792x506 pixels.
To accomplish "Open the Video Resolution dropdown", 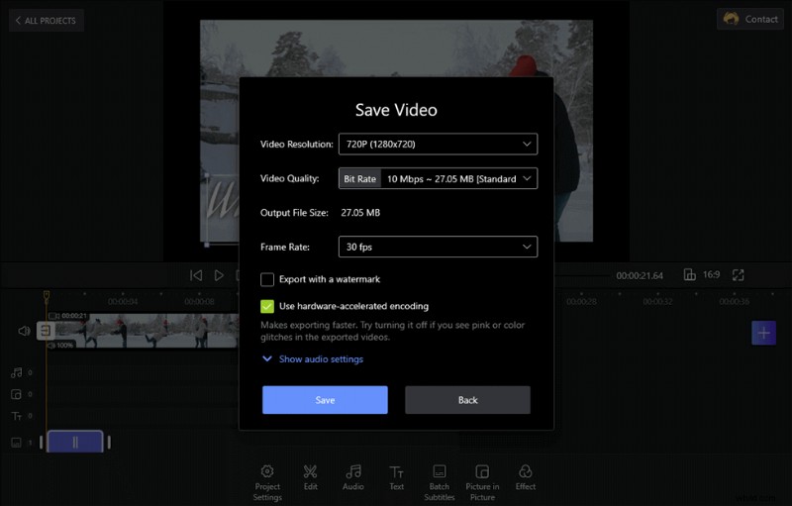I will (x=438, y=144).
